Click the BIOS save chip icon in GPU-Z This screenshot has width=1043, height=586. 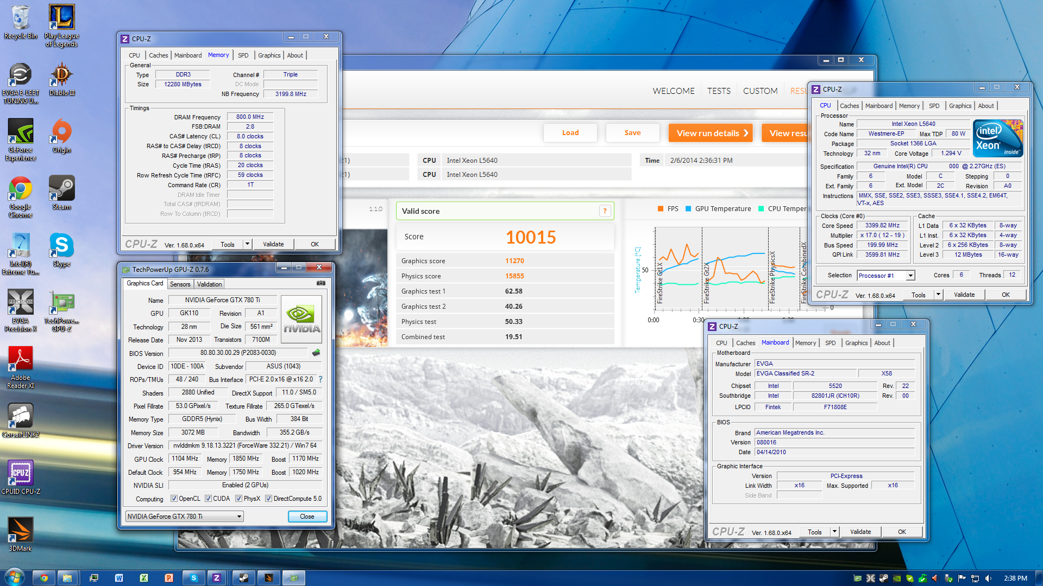click(x=316, y=353)
